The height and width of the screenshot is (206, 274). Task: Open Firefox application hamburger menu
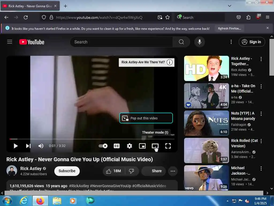(x=267, y=17)
